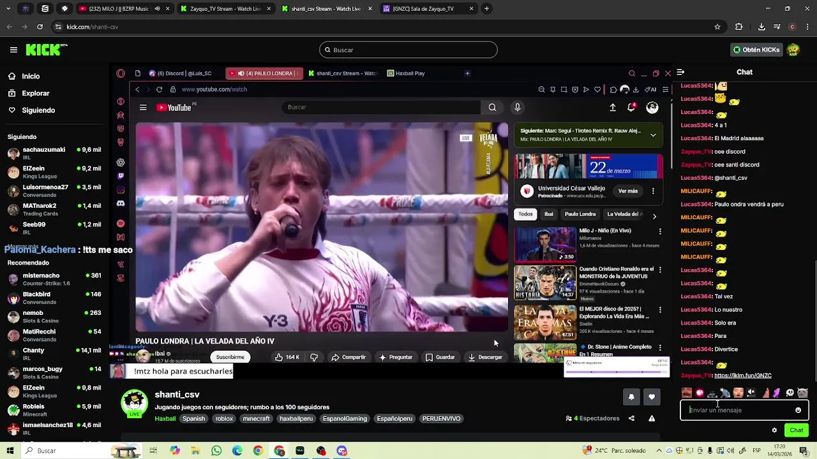Open Luisormeno27 channel in sidebar

(x=54, y=191)
